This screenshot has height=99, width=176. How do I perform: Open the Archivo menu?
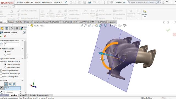[x=20, y=2]
